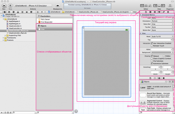Open the Connections inspector tab
Screen dimensions: 175x114
(168, 12)
